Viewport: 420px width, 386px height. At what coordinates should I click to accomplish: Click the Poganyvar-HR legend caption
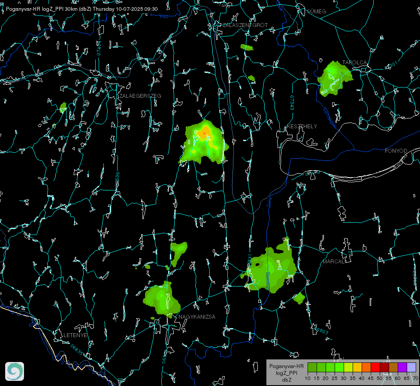pyautogui.click(x=286, y=366)
